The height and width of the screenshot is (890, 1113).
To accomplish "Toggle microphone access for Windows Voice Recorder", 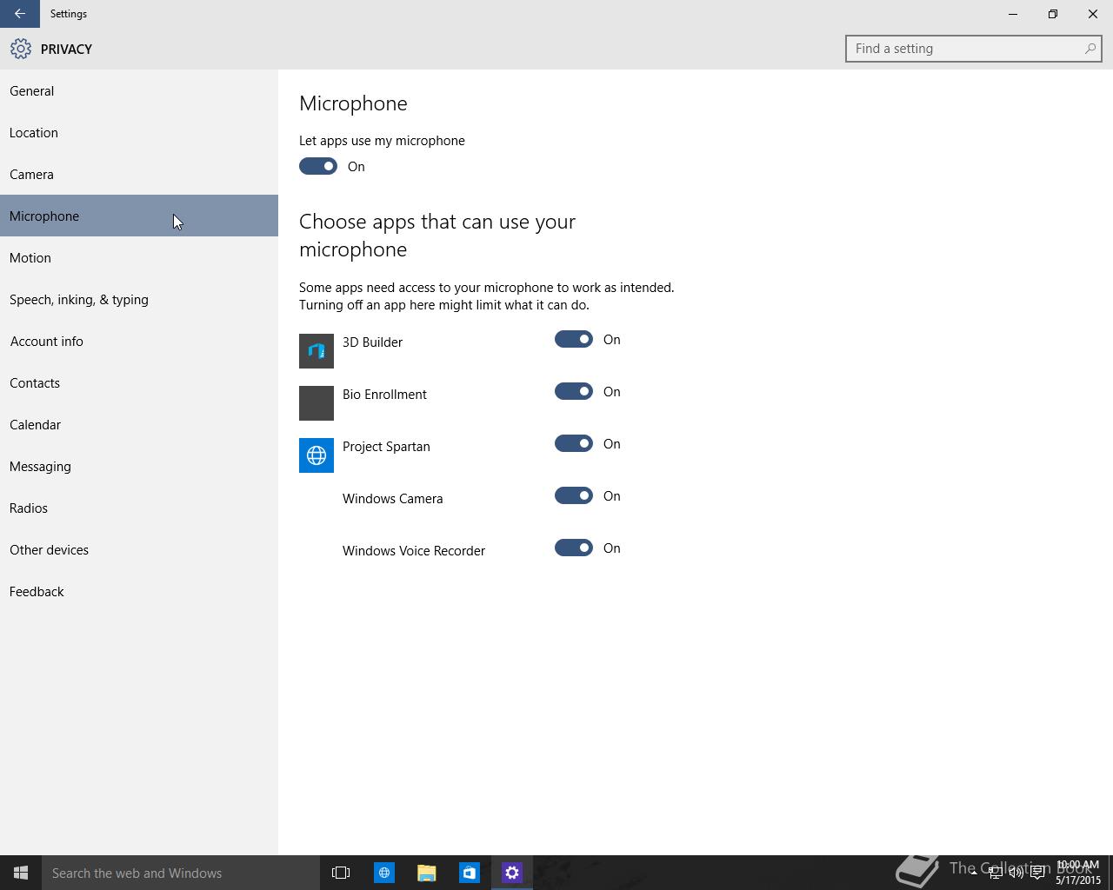I will click(574, 548).
